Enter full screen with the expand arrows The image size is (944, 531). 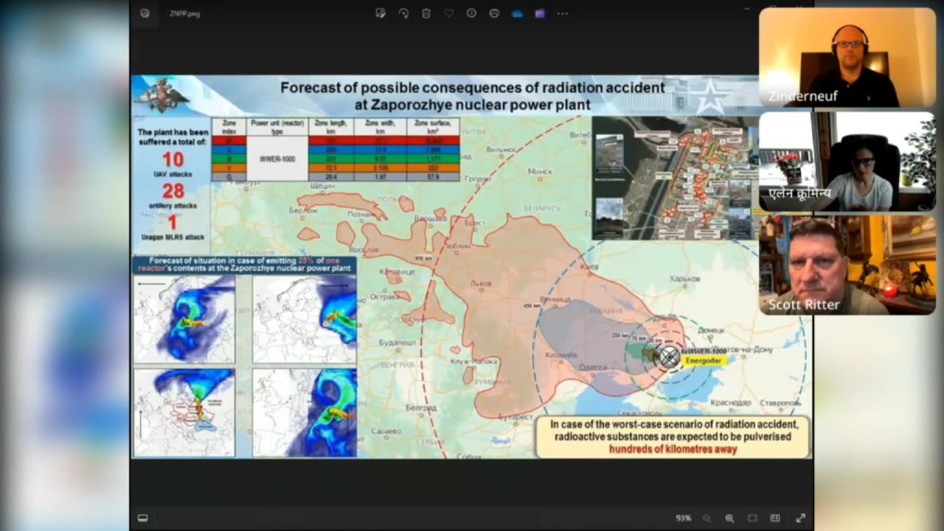click(x=800, y=518)
